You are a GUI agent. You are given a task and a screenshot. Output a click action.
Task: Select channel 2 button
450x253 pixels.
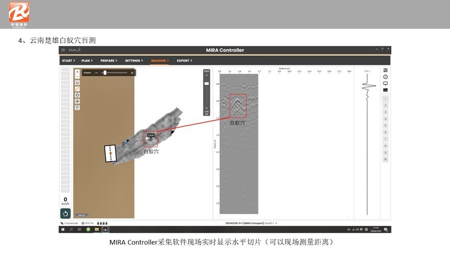(386, 106)
